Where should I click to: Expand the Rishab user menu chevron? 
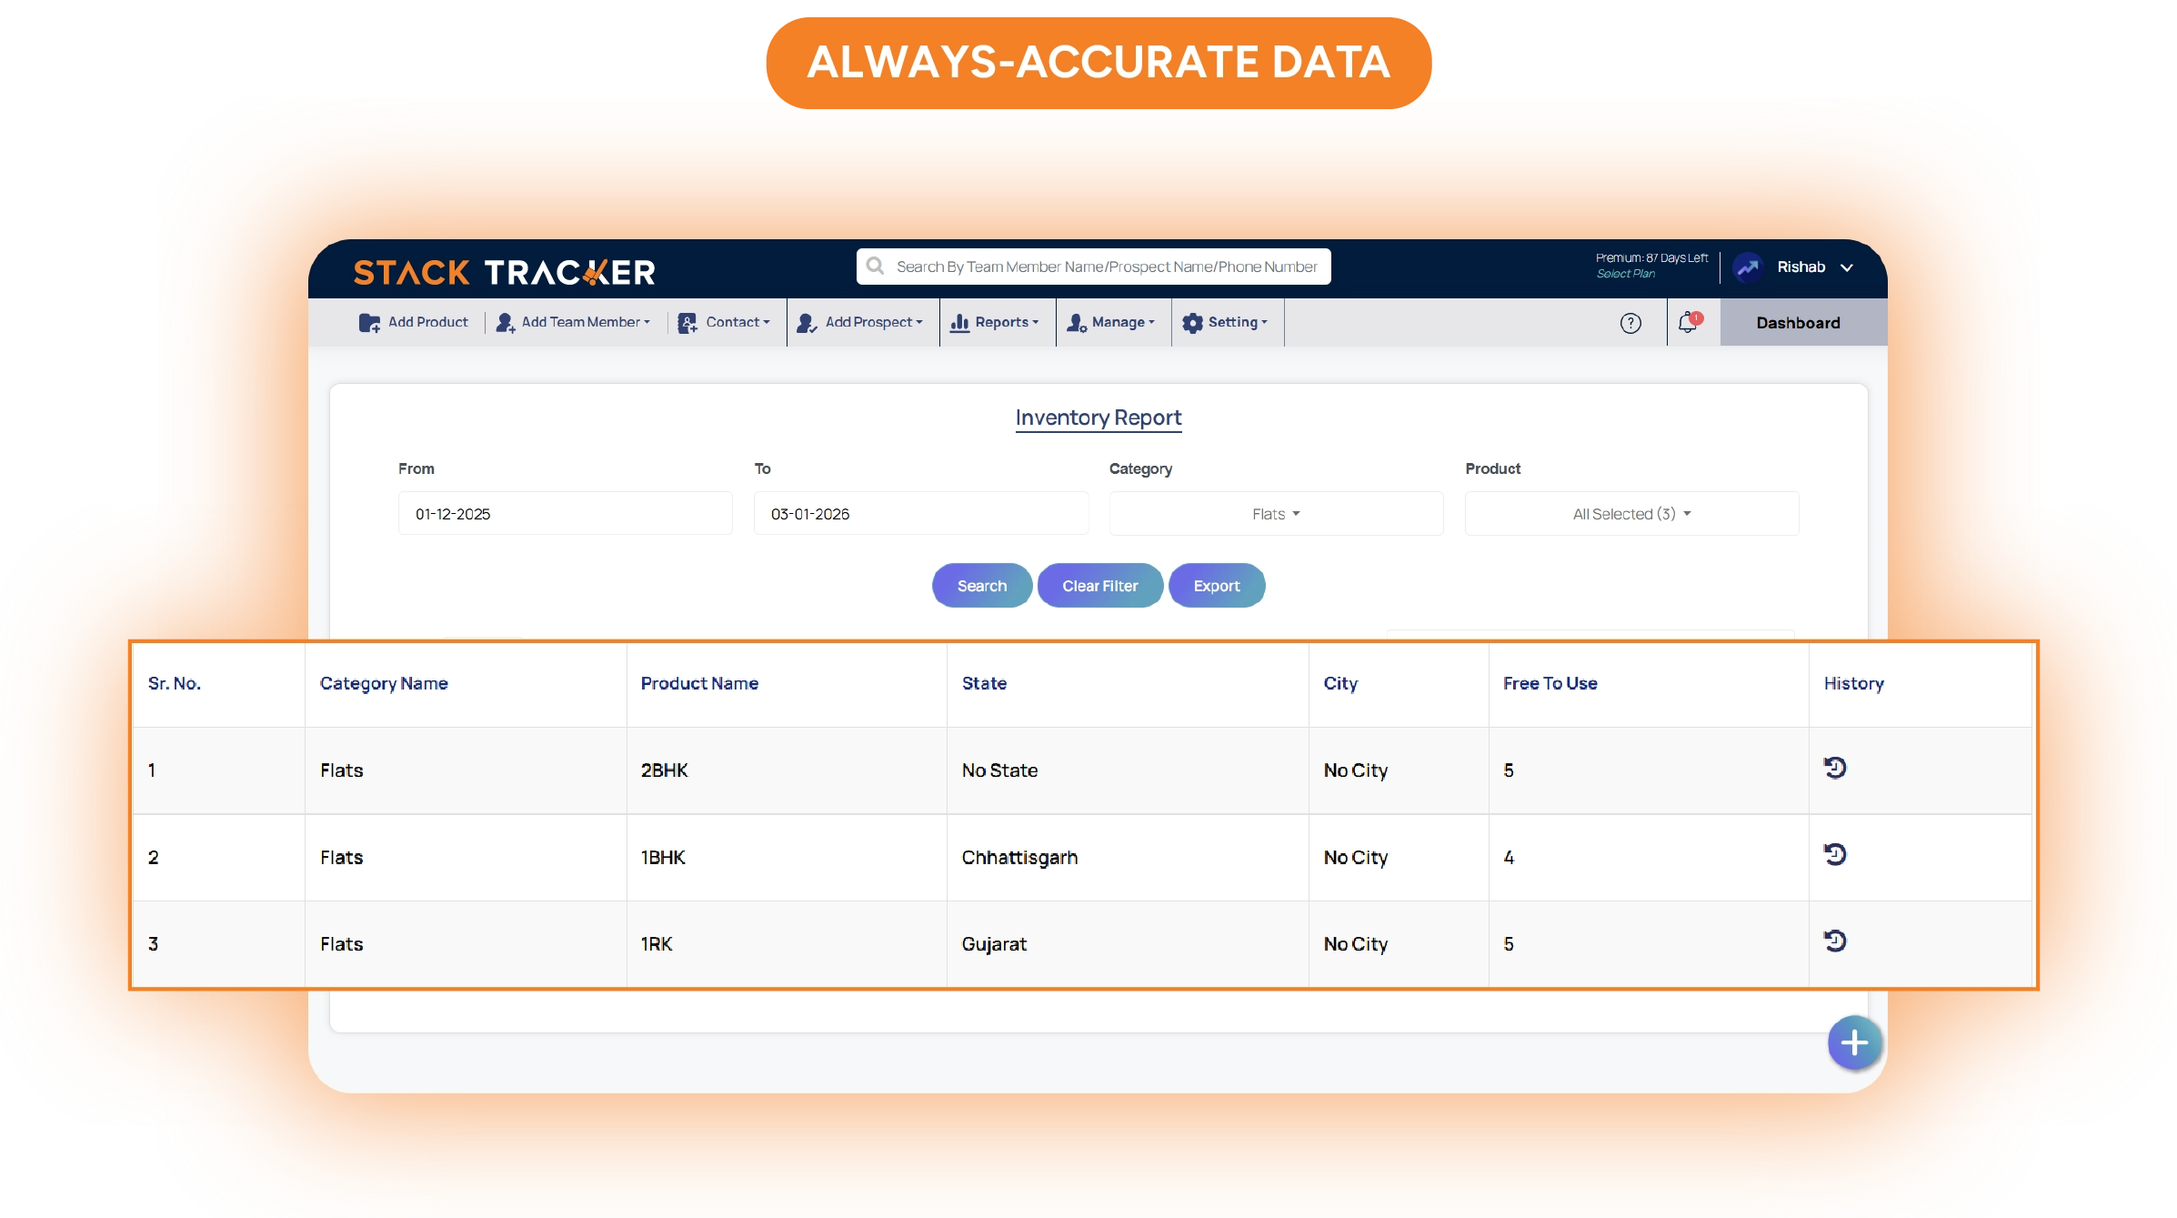1847,267
